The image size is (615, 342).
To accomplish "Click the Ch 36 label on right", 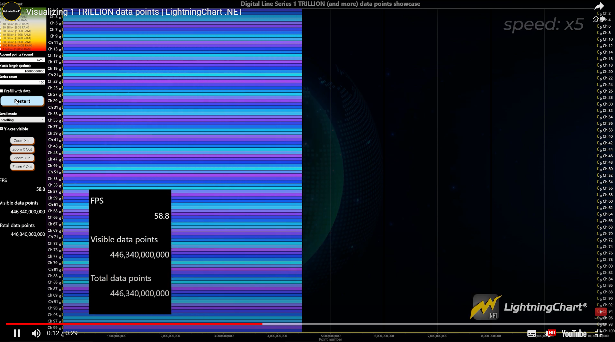I will pos(608,124).
